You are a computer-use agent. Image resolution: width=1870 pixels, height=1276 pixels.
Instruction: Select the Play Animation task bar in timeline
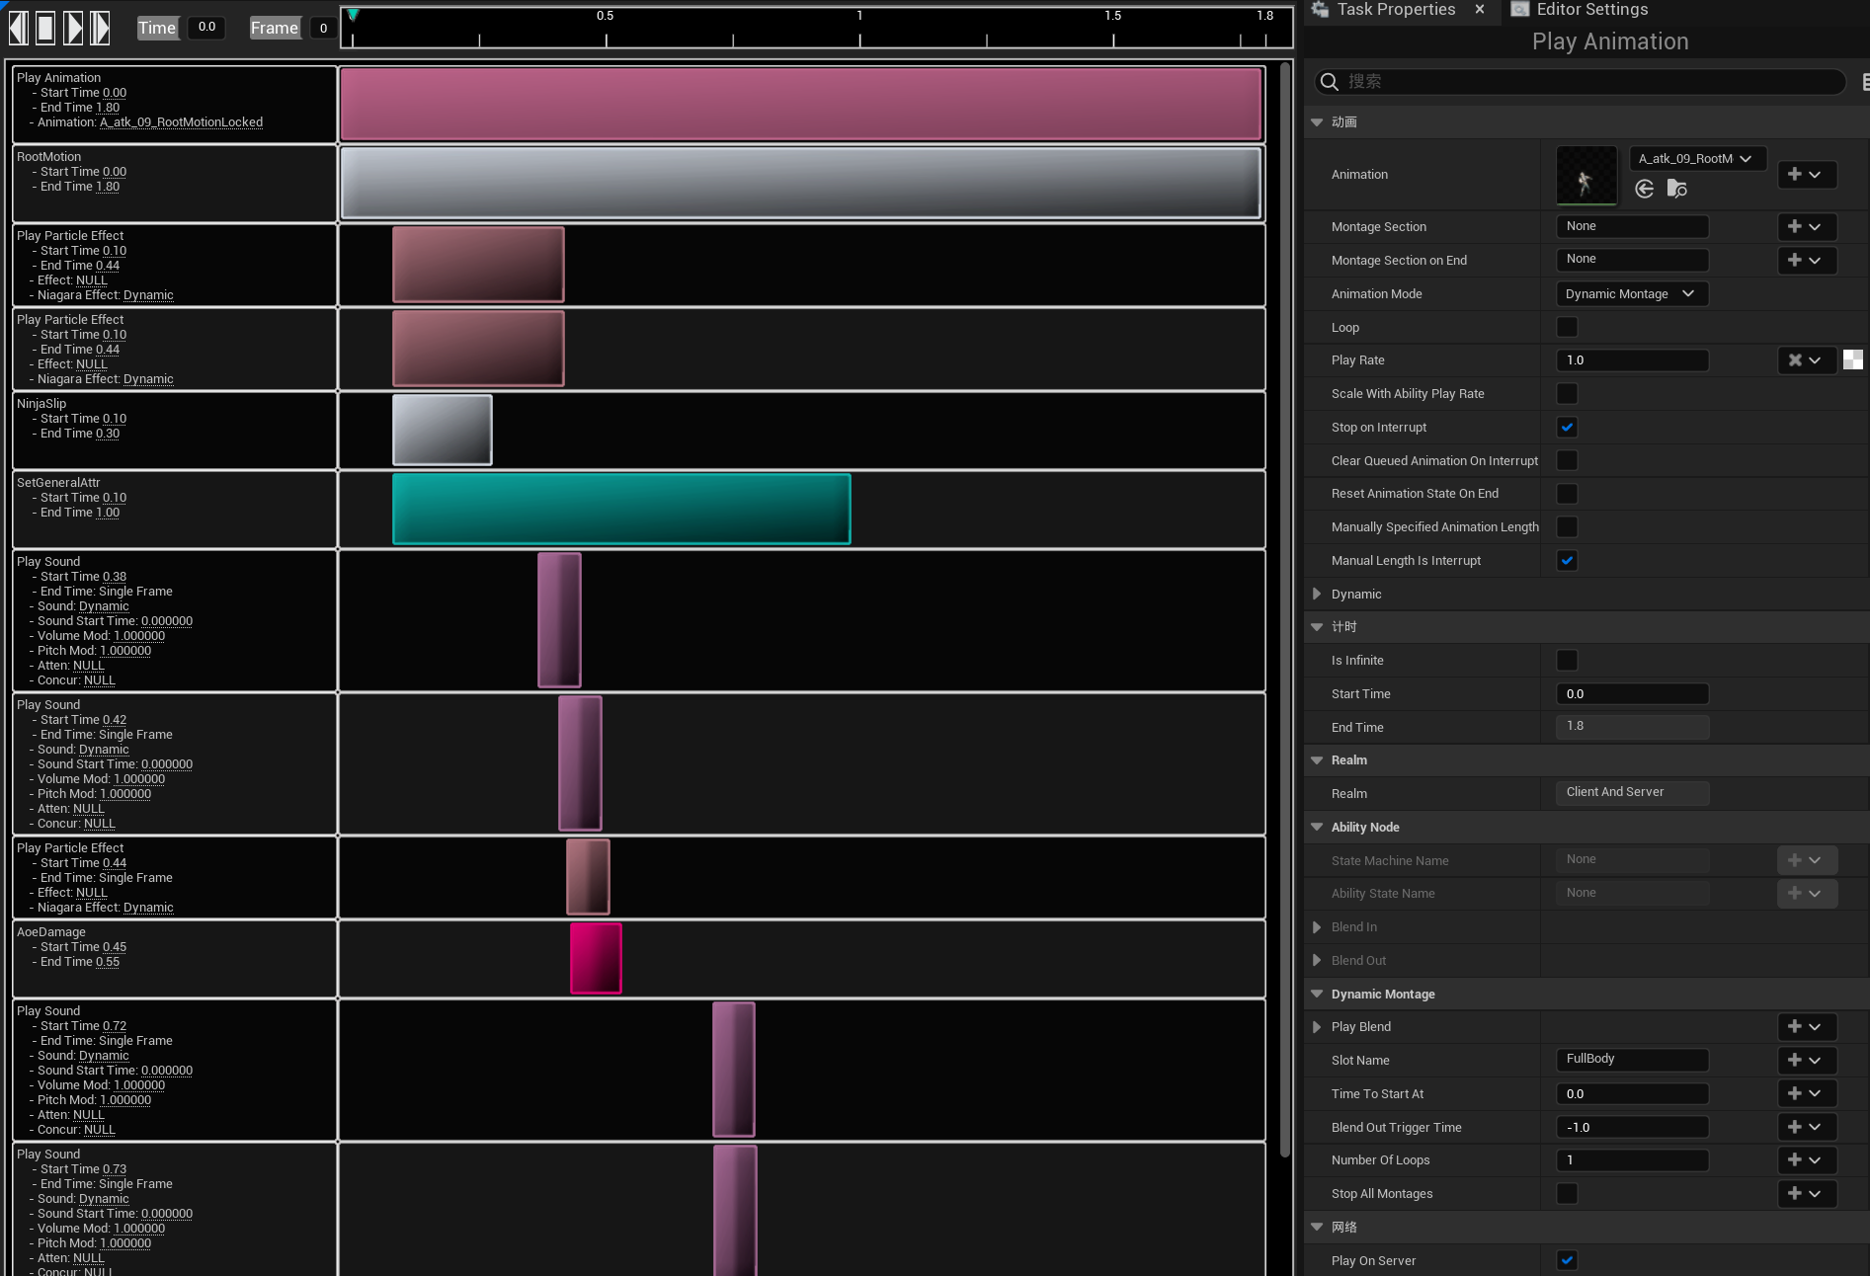[x=801, y=104]
